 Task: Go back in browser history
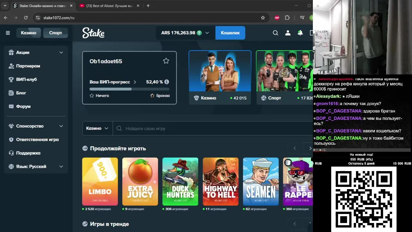tap(6, 18)
